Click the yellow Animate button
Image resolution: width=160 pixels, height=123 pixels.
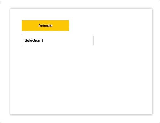pyautogui.click(x=45, y=26)
